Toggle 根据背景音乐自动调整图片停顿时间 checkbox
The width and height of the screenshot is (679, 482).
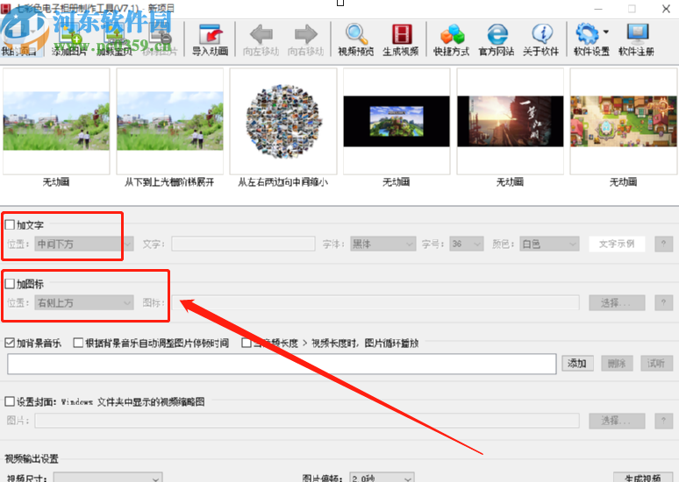point(78,343)
